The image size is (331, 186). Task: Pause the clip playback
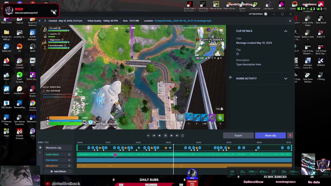pyautogui.click(x=165, y=135)
